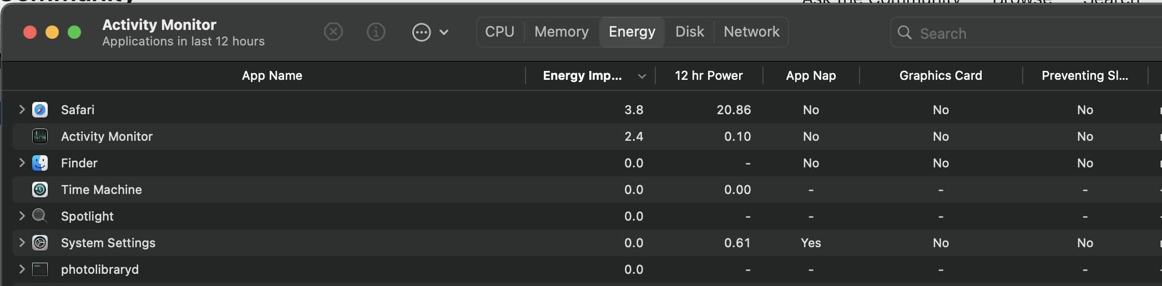This screenshot has width=1162, height=286.
Task: Click the Spotlight magnifying glass row icon
Action: click(x=39, y=216)
